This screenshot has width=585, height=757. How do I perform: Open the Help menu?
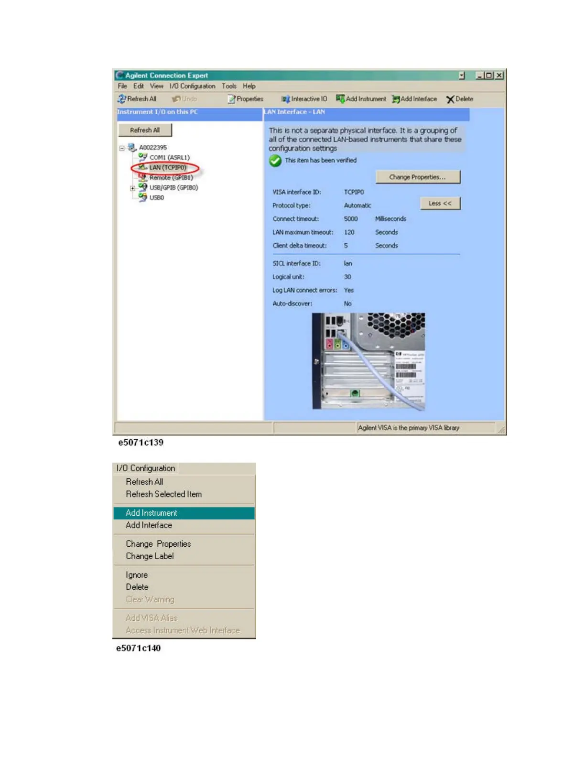249,86
